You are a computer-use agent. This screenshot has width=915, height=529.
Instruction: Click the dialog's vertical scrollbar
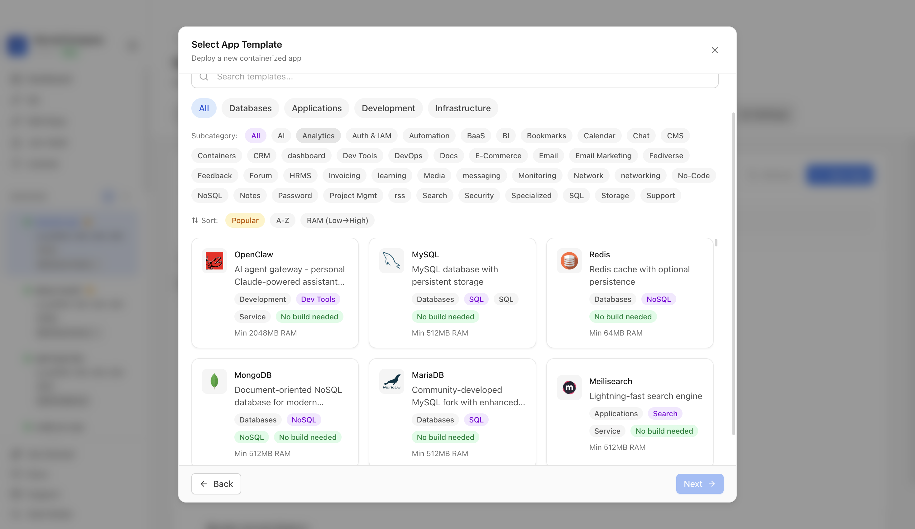tap(733, 274)
